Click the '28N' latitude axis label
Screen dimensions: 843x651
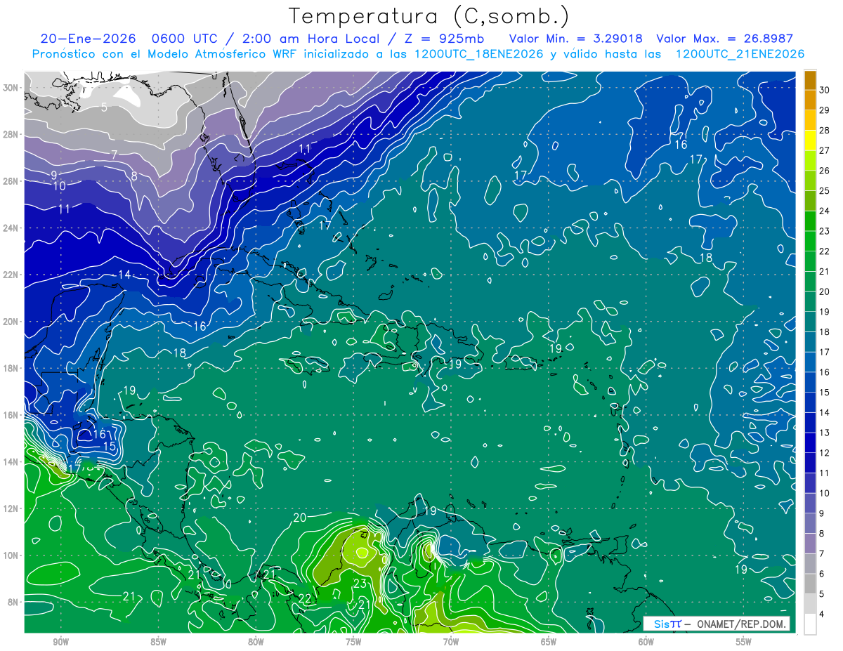[12, 134]
